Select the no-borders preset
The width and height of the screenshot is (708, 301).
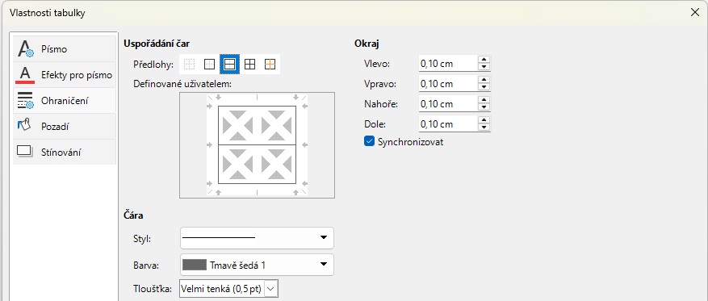tap(189, 65)
